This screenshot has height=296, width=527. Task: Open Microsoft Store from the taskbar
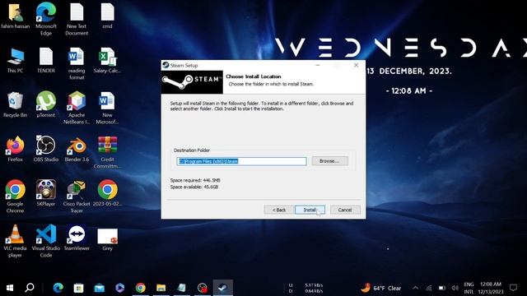(79, 288)
